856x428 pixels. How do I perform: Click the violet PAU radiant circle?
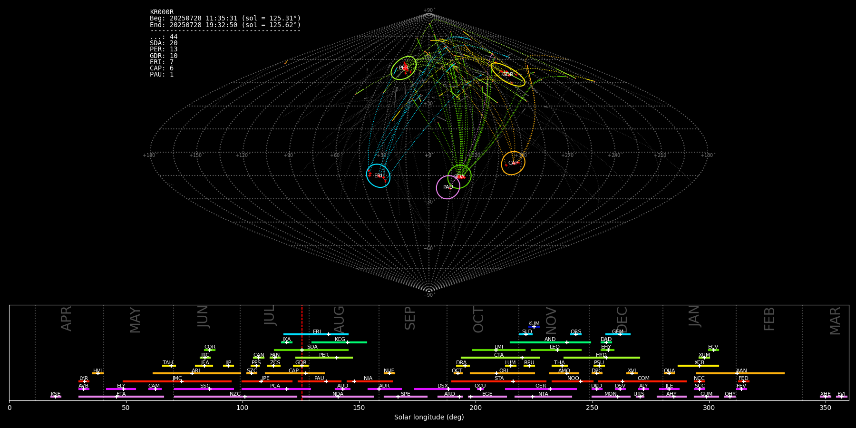(x=448, y=187)
